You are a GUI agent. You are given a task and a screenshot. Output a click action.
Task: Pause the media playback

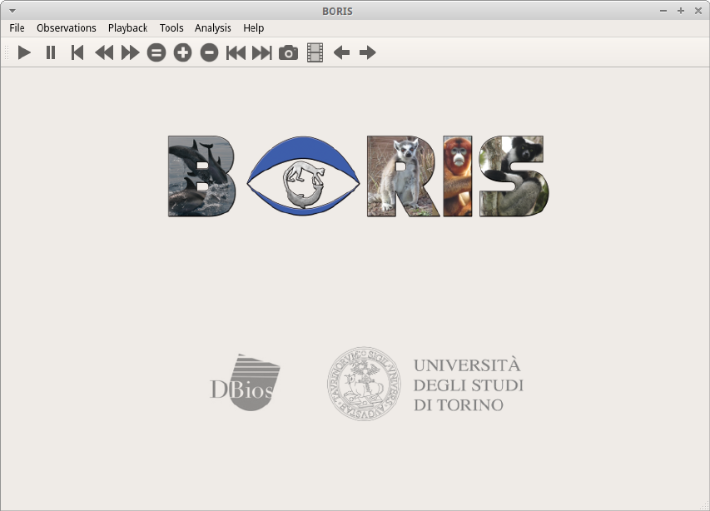click(x=51, y=52)
